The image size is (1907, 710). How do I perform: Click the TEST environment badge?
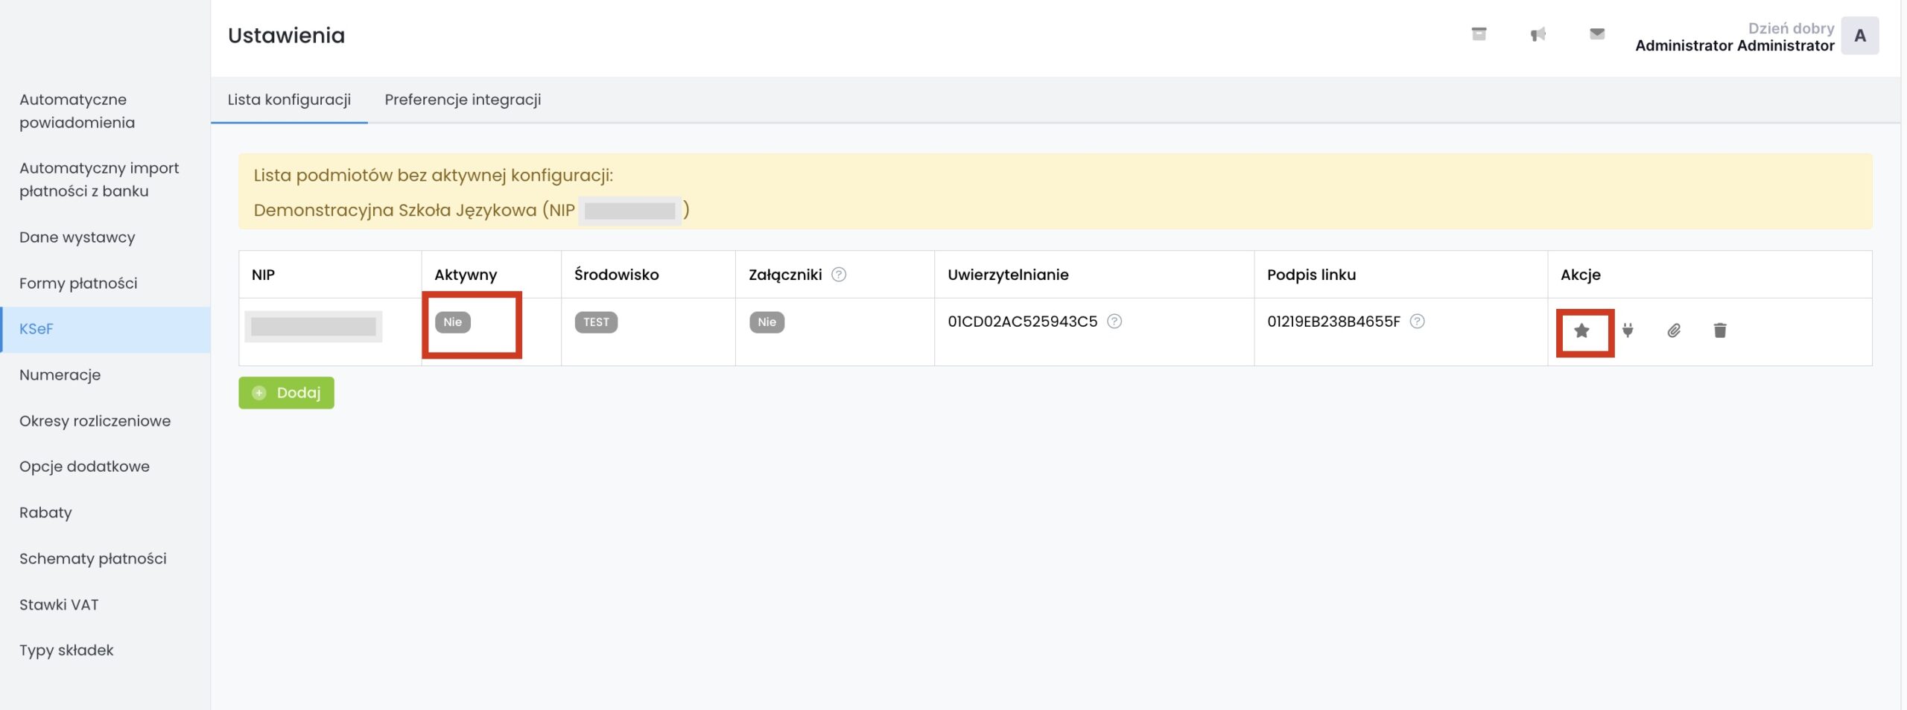pos(596,322)
